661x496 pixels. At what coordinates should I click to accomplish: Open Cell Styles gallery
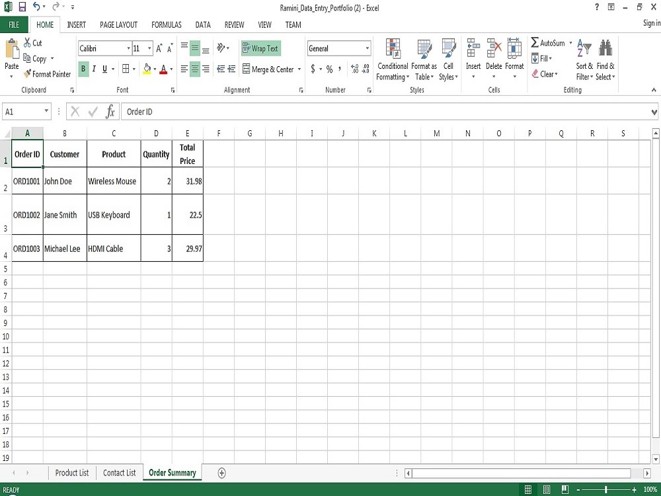pyautogui.click(x=449, y=60)
